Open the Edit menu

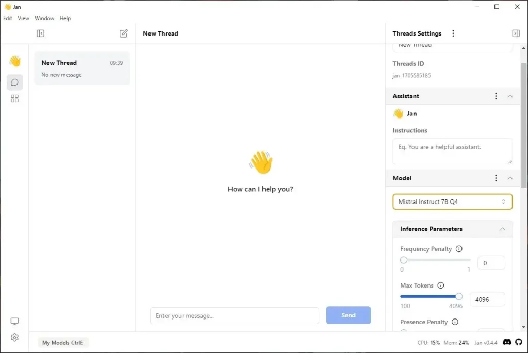click(x=8, y=18)
